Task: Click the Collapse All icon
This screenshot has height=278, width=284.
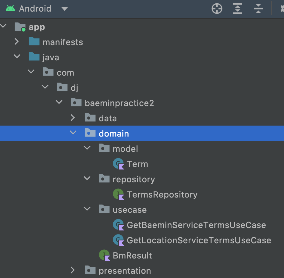Action: [x=258, y=9]
